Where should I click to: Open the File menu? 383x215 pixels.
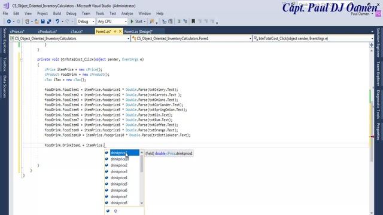click(x=5, y=14)
